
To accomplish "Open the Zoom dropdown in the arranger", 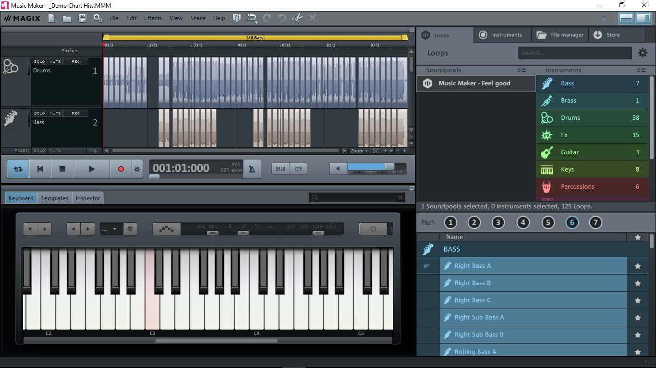I will 359,150.
